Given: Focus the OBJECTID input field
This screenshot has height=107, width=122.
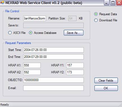Looking at the screenshot, I should point(53,80).
